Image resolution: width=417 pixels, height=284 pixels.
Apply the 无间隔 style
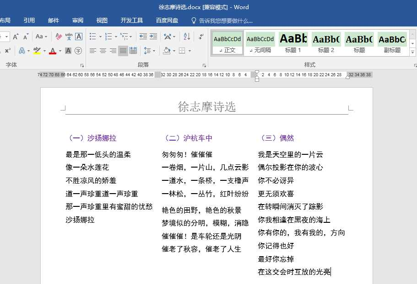pos(260,43)
